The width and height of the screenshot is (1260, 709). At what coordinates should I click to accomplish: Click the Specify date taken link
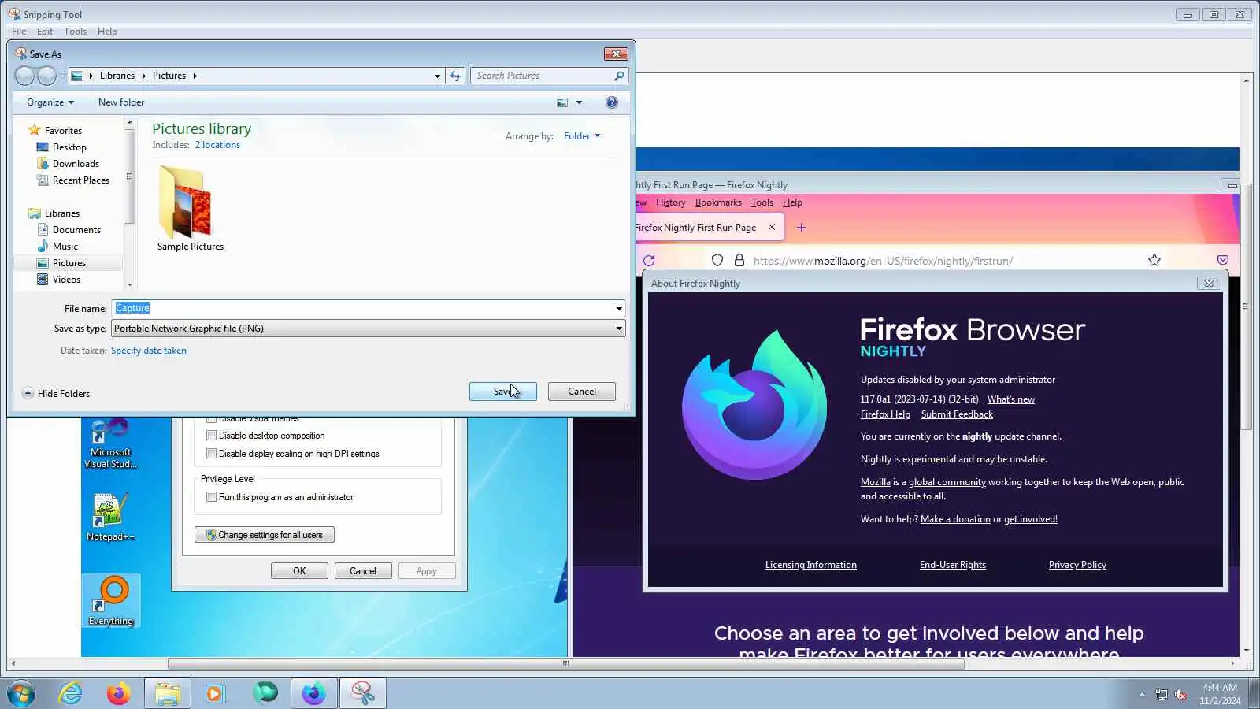pos(149,351)
